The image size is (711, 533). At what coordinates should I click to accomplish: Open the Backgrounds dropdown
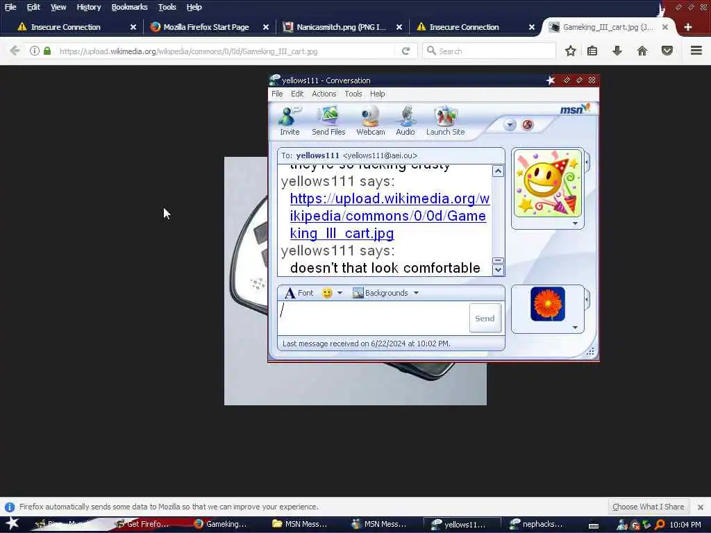(385, 294)
